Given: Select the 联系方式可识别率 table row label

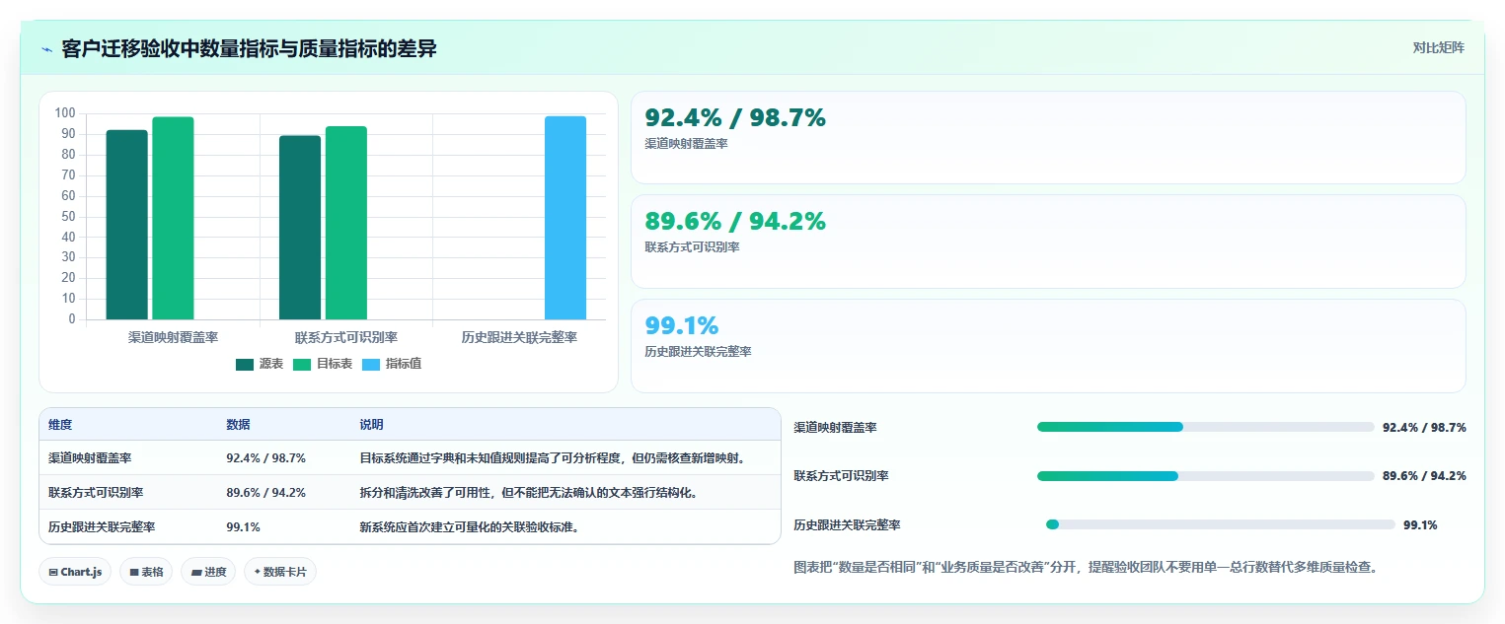Looking at the screenshot, I should (x=96, y=493).
